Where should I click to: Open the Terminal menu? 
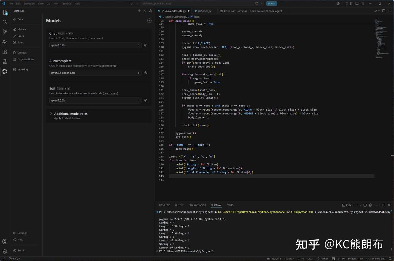(x=66, y=4)
